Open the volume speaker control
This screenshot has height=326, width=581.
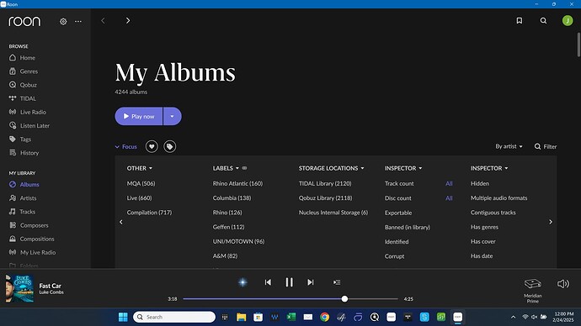point(563,284)
